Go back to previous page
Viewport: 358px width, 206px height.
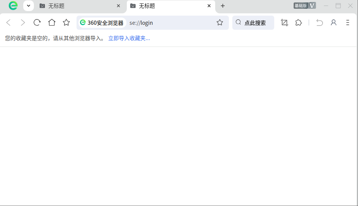pyautogui.click(x=9, y=23)
